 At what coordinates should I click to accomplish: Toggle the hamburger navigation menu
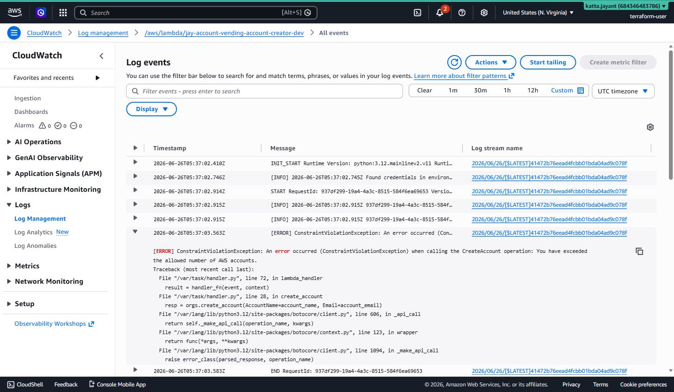click(14, 33)
